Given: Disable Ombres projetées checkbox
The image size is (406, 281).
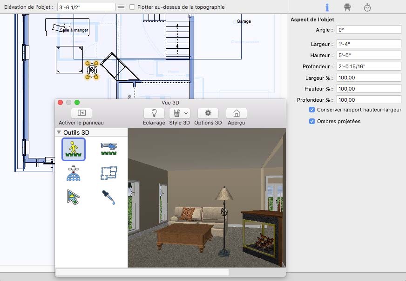Looking at the screenshot, I should (312, 121).
